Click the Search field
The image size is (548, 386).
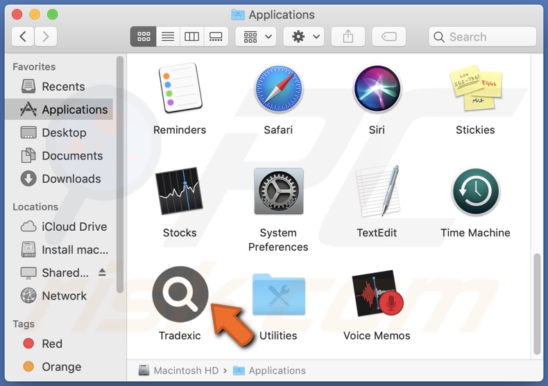[x=482, y=36]
